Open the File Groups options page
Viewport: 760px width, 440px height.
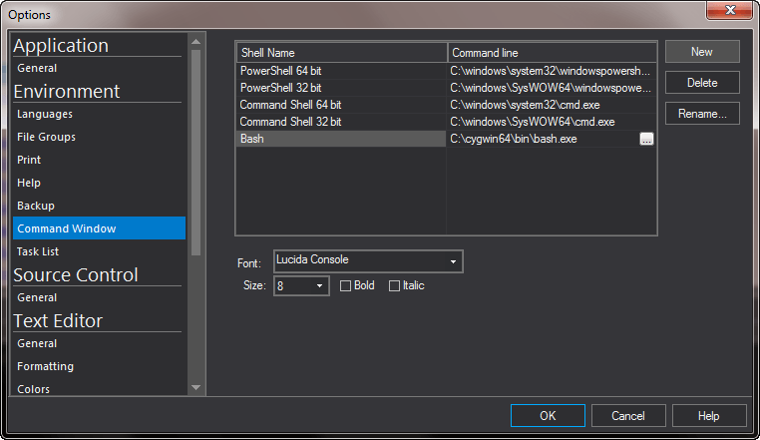99,137
